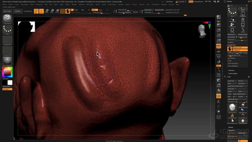Viewport: 252px width, 142px height.
Task: Click the right shelf Rotate view icon
Action: coord(219,91)
